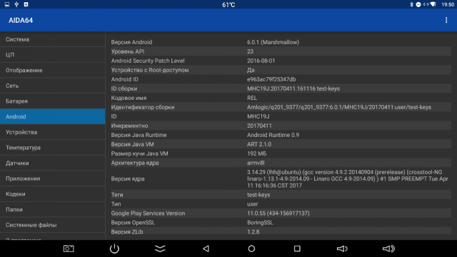Tap the Wi-Fi status bar icon
Image resolution: width=457 pixels, height=257 pixels.
tap(433, 4)
